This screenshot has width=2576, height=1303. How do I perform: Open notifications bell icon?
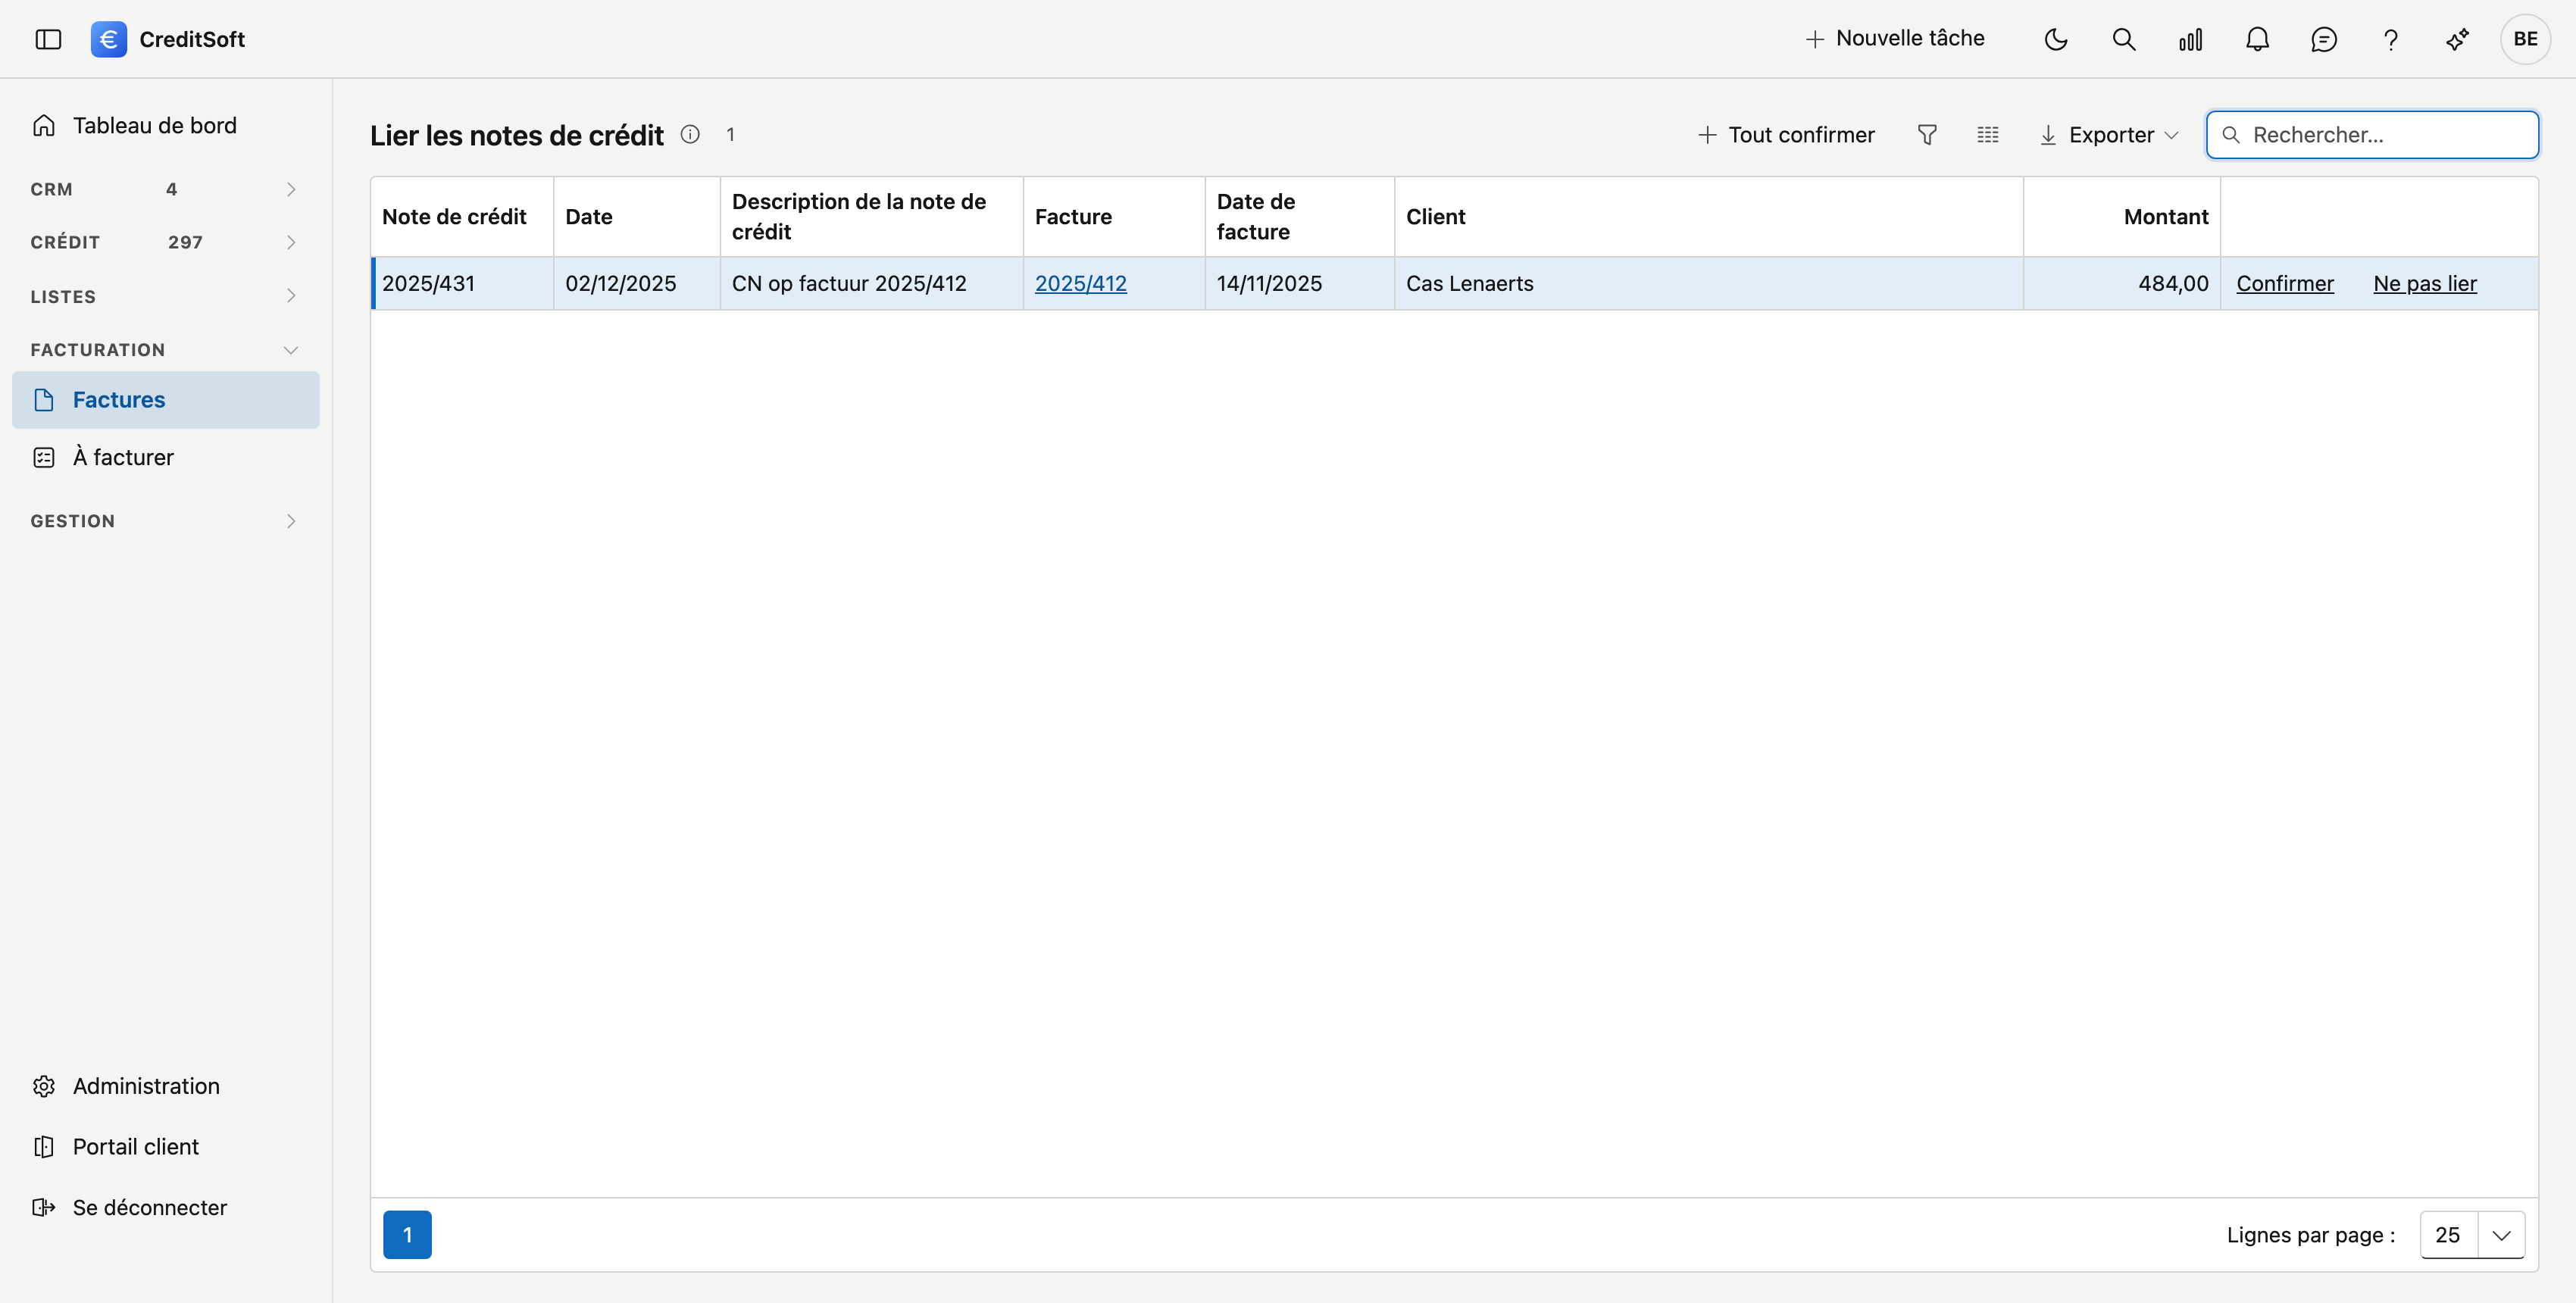(x=2257, y=39)
